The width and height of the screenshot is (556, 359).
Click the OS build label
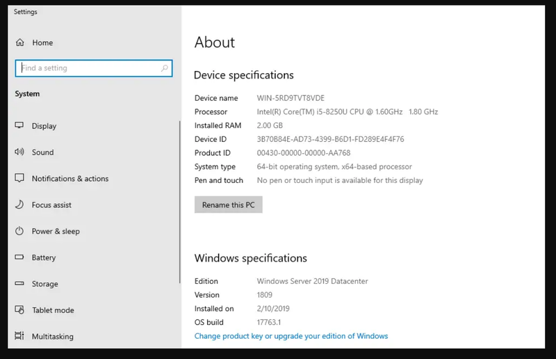pyautogui.click(x=209, y=322)
